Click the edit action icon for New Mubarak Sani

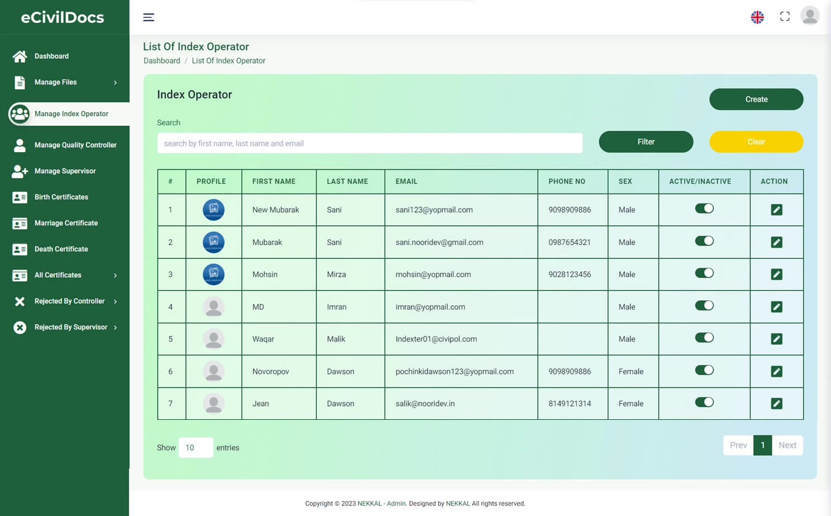tap(776, 209)
